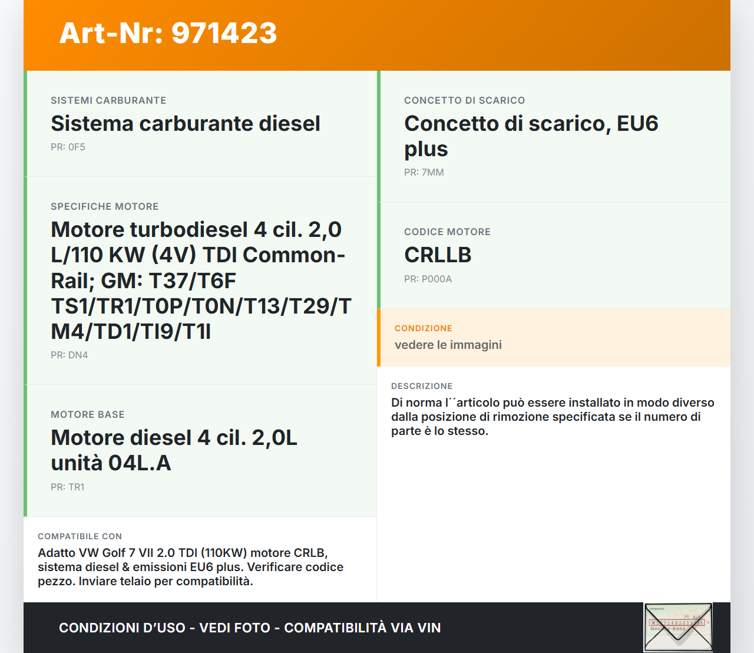This screenshot has height=653, width=754.
Task: Open the 'Sistema carburante diesel' card
Action: point(185,124)
